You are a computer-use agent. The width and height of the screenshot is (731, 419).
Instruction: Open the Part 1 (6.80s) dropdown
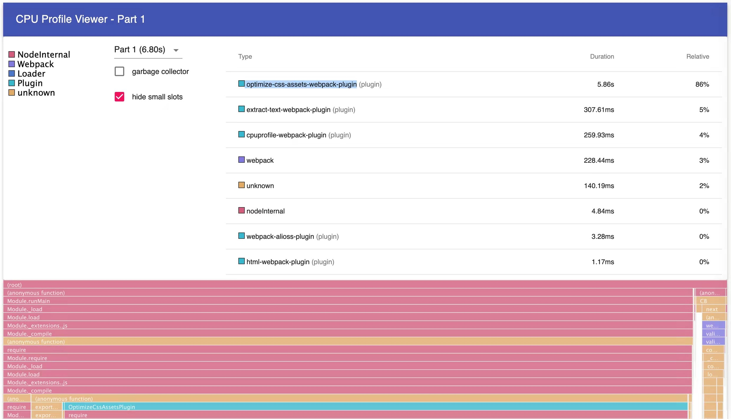pyautogui.click(x=140, y=50)
